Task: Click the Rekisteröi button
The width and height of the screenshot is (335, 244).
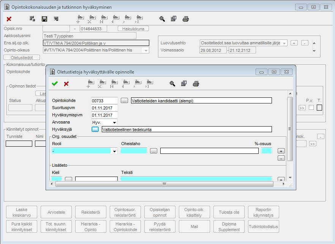Action: [90, 212]
